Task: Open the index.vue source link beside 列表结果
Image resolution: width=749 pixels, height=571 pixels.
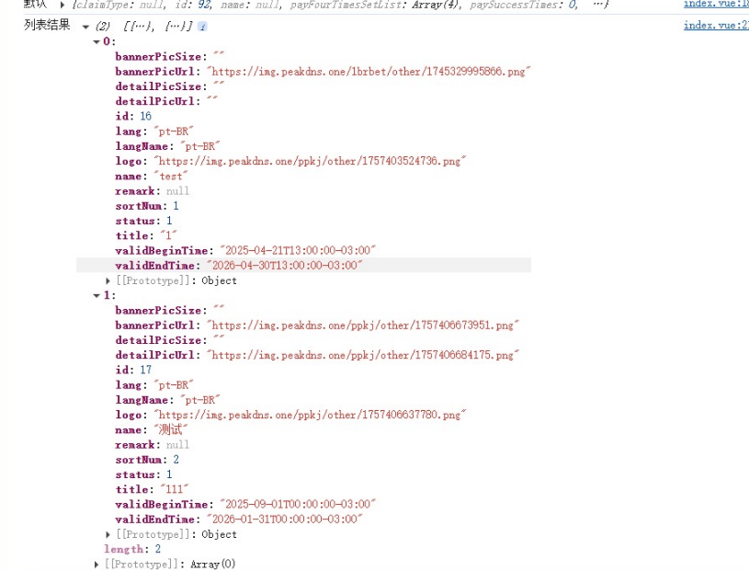Action: (x=716, y=26)
